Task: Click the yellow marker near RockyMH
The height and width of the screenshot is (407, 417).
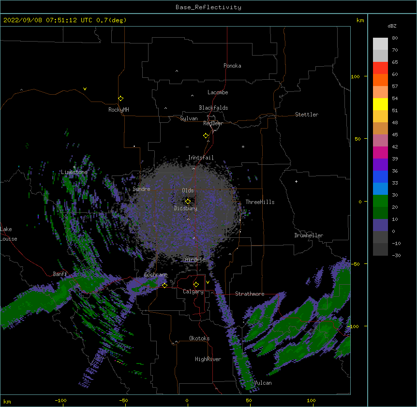Action: point(120,98)
